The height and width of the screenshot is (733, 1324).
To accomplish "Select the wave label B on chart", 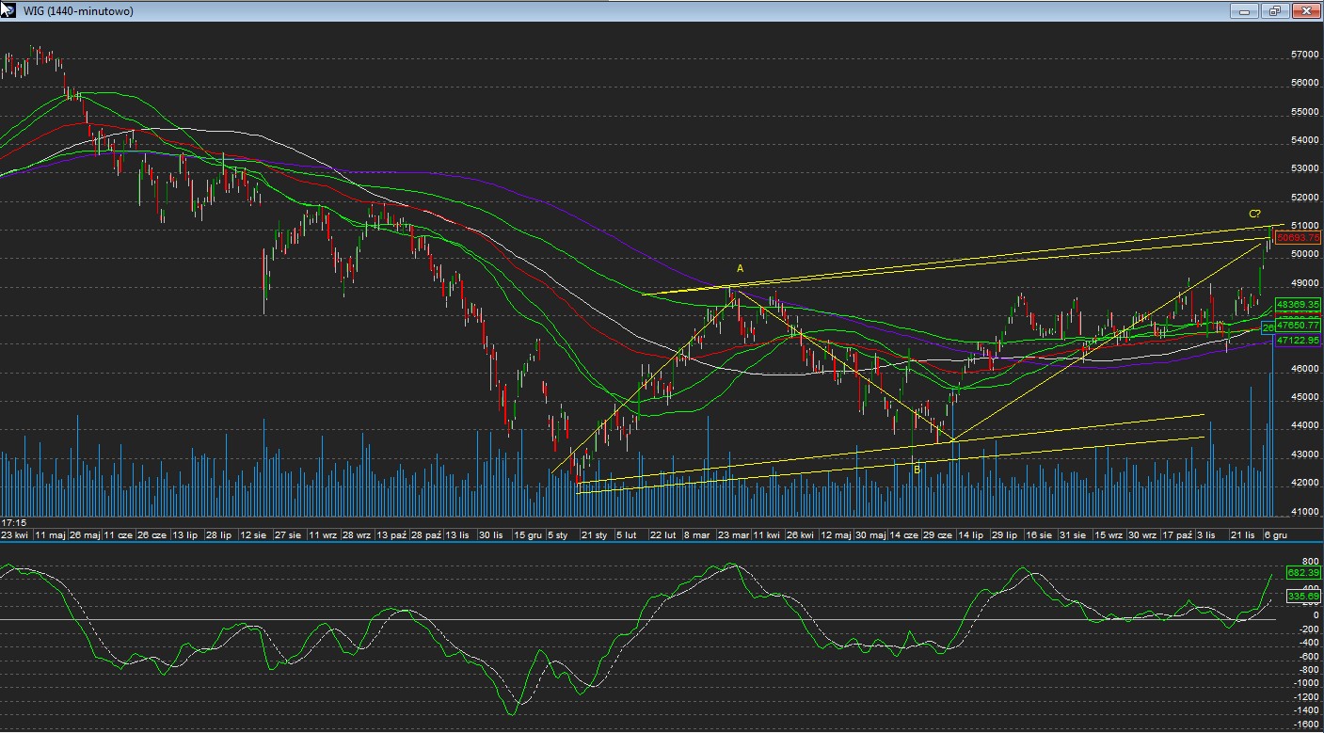I will click(917, 469).
